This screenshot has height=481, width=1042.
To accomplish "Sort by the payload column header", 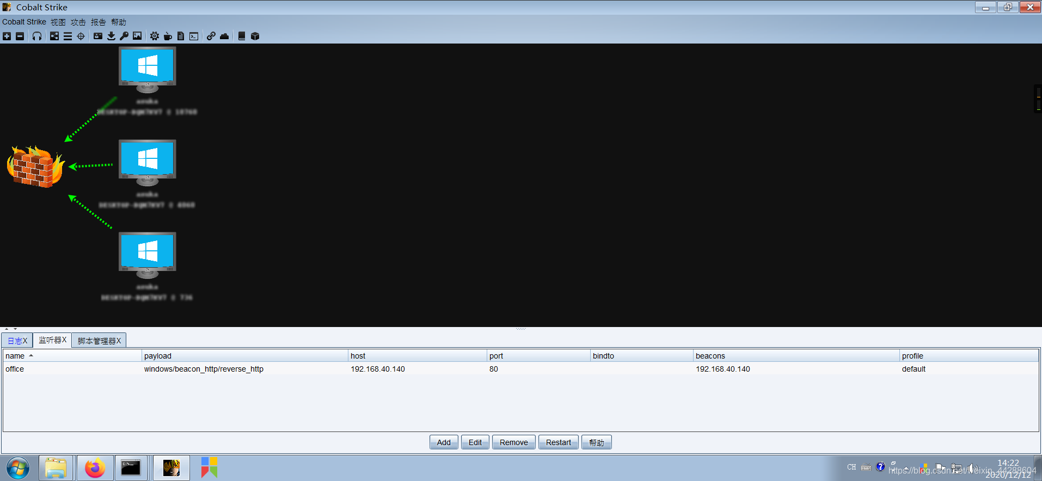I will 245,356.
